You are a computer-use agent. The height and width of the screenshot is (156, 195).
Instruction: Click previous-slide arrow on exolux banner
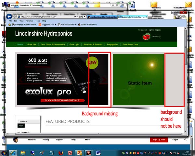[21, 80]
